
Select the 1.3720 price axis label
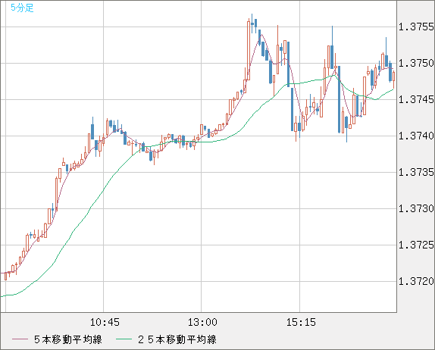pos(416,282)
